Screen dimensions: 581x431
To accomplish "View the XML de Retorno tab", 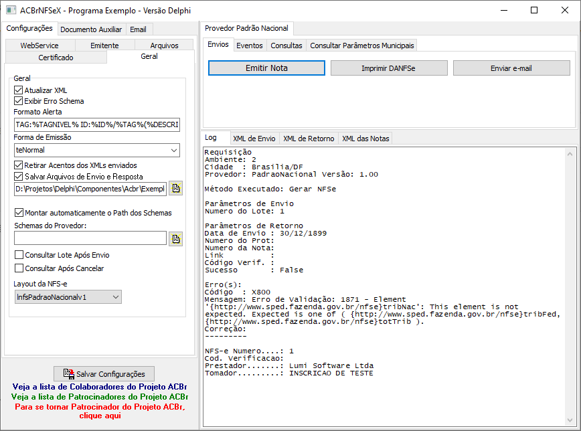I will [309, 139].
